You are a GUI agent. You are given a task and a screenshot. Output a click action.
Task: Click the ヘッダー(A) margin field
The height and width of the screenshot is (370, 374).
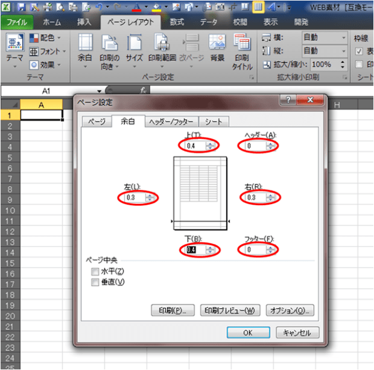pos(255,145)
